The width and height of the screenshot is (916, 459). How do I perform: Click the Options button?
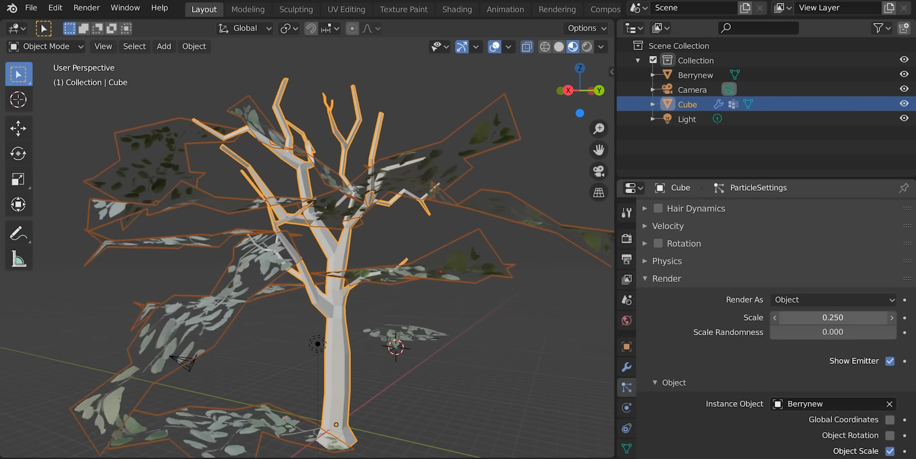(586, 28)
